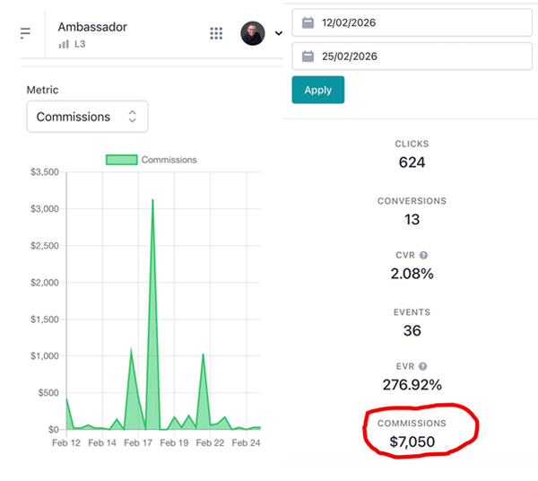Expand the profile chevron dropdown
The width and height of the screenshot is (538, 481).
(278, 34)
